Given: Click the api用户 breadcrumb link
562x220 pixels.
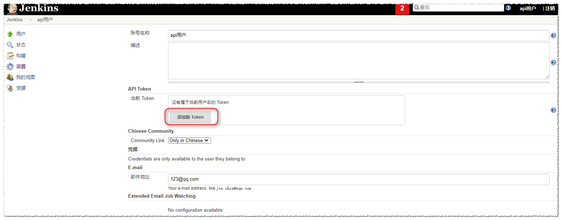Looking at the screenshot, I should coord(45,20).
